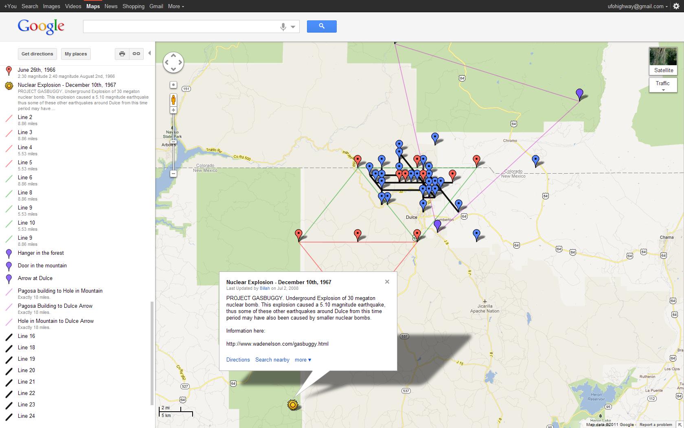Select the 'Line 4' list entry

[x=25, y=148]
